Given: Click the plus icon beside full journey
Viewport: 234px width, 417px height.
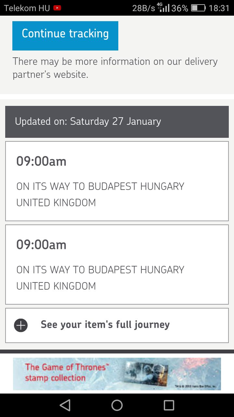Looking at the screenshot, I should [x=21, y=325].
